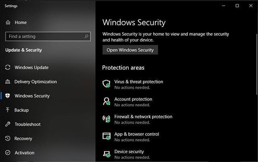Open Windows Security button
258x162 pixels.
130,50
